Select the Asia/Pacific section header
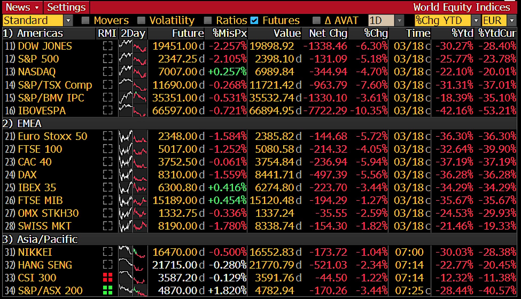 [x=40, y=239]
